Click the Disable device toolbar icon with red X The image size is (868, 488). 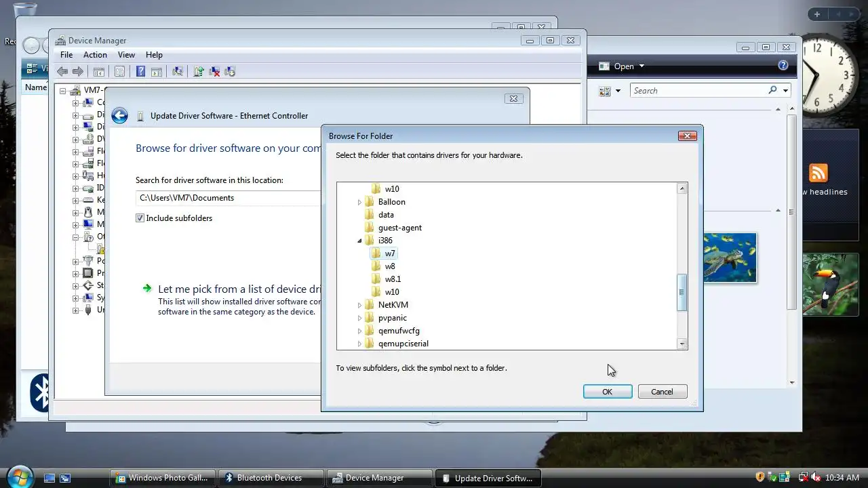pyautogui.click(x=214, y=71)
